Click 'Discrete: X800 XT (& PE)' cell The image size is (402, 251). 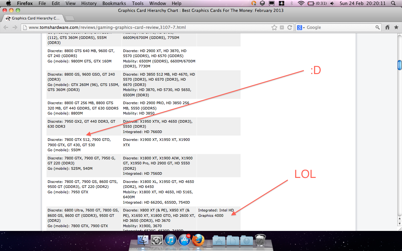[x=159, y=219]
